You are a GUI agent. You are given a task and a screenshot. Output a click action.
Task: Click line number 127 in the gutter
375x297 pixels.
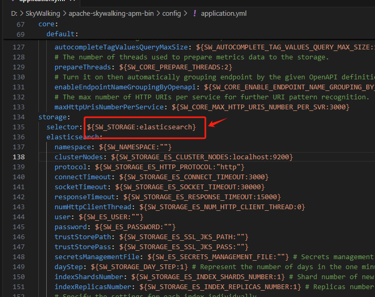coord(19,47)
